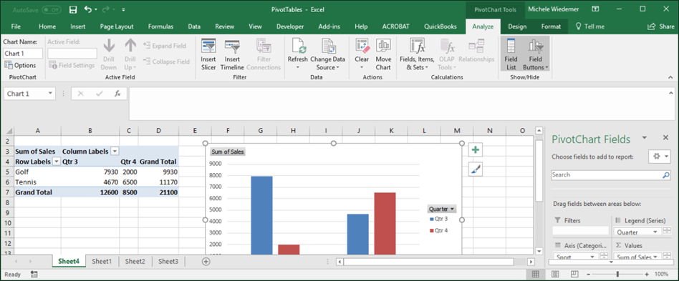679x281 pixels.
Task: Switch to Sheet1 tab
Action: pyautogui.click(x=102, y=261)
